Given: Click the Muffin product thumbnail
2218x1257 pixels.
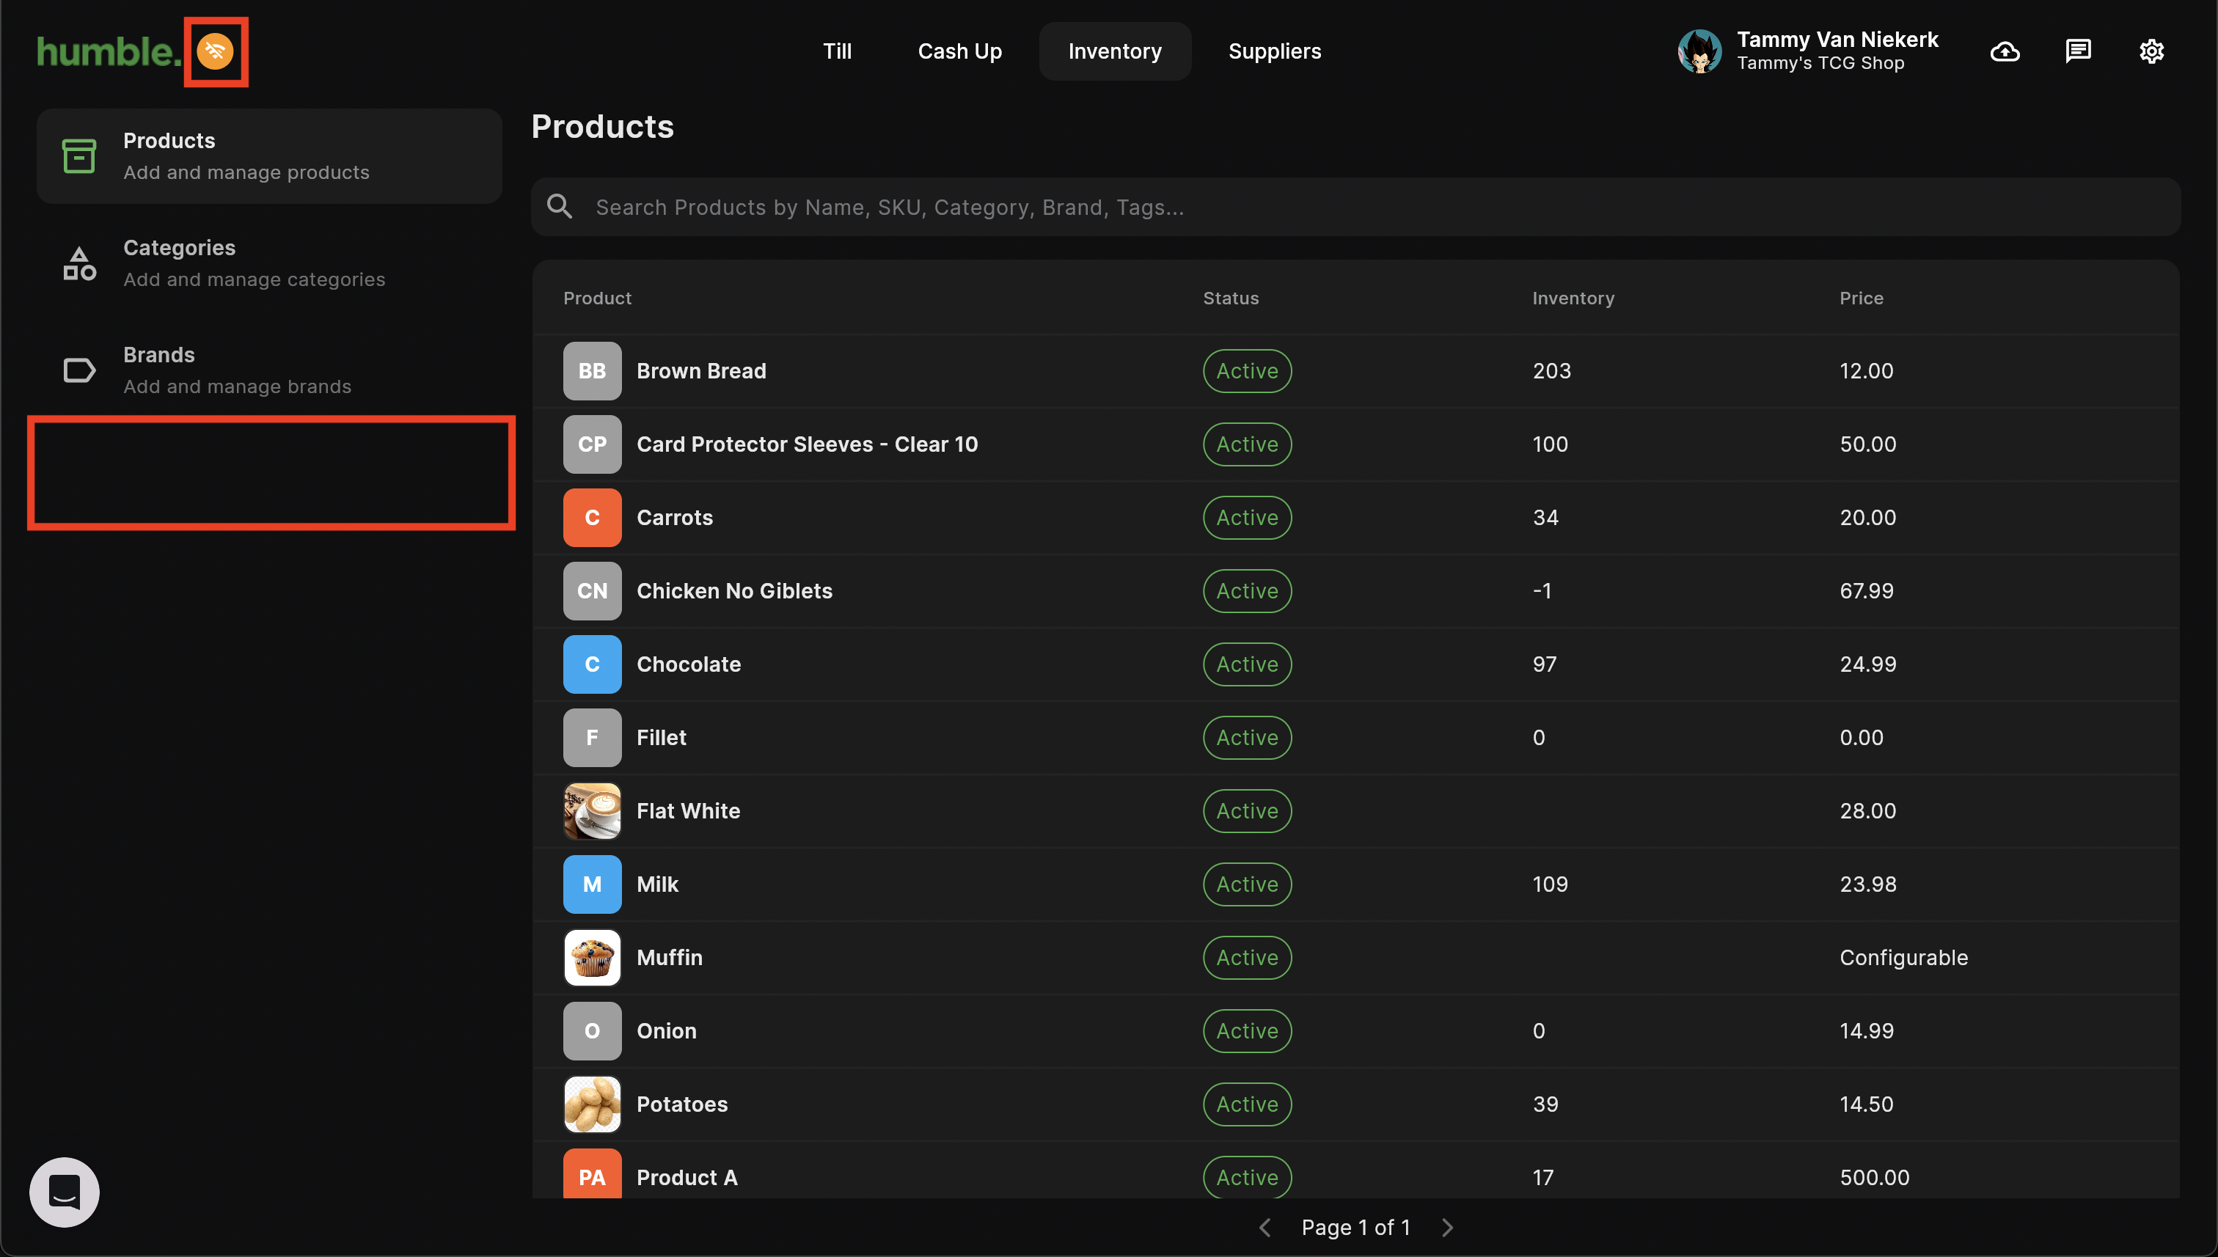Looking at the screenshot, I should click(x=592, y=958).
